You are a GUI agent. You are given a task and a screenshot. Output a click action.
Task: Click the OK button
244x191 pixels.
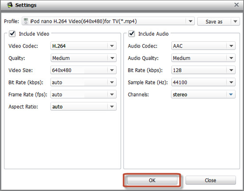[152, 180]
